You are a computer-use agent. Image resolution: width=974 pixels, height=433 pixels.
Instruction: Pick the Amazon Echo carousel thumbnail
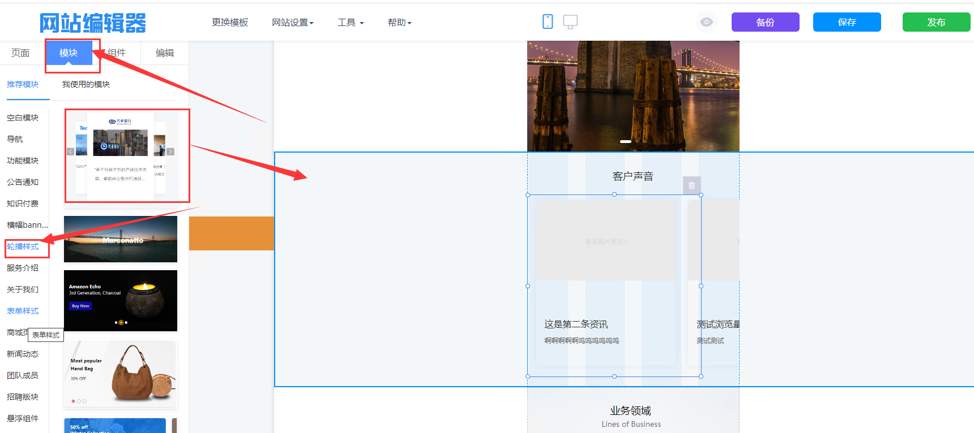[x=121, y=301]
